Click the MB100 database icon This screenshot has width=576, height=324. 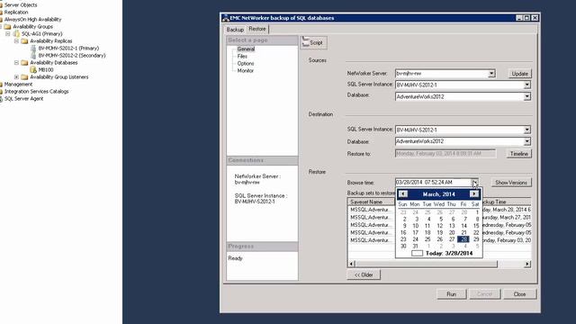[x=33, y=70]
